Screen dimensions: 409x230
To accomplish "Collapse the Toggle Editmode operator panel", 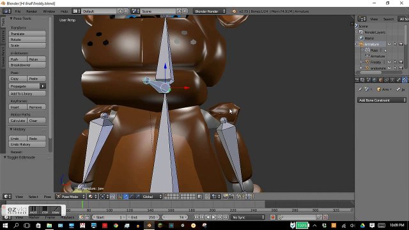I will [4, 158].
